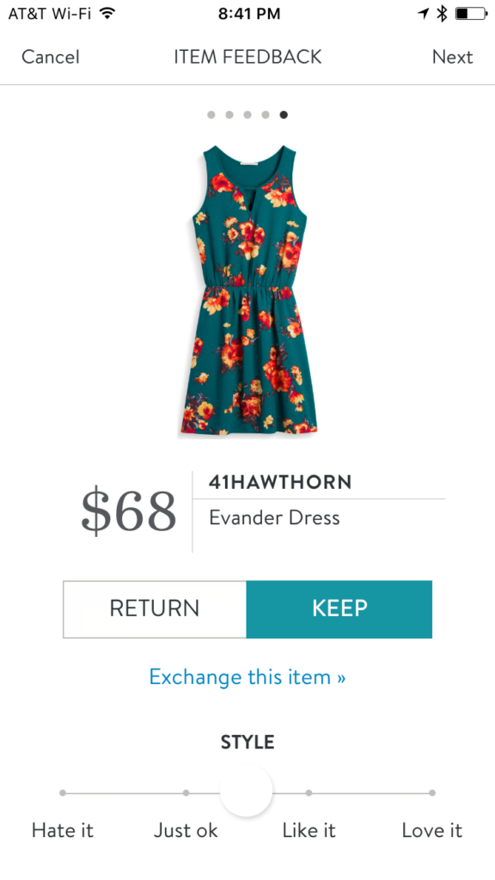The width and height of the screenshot is (495, 880).
Task: Tap the location arrow icon in status bar
Action: click(x=424, y=14)
